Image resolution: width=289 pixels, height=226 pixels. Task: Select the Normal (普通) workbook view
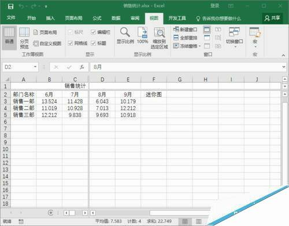9,38
